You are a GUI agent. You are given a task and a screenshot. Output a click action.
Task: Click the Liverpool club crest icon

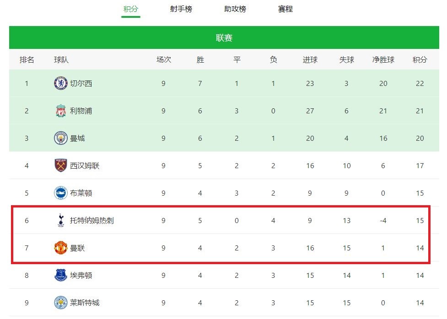(x=60, y=111)
